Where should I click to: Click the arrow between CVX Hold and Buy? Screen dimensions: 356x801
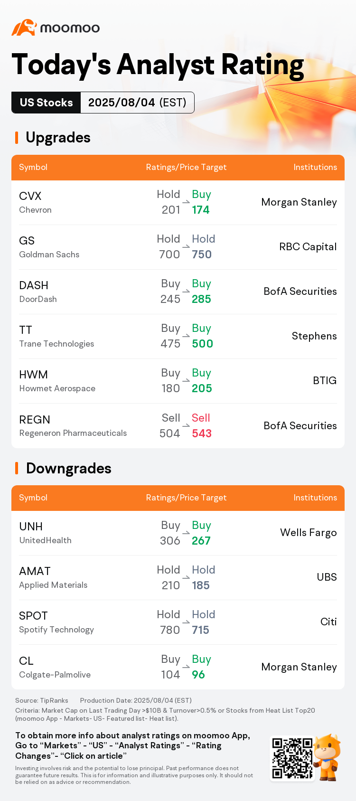[186, 202]
